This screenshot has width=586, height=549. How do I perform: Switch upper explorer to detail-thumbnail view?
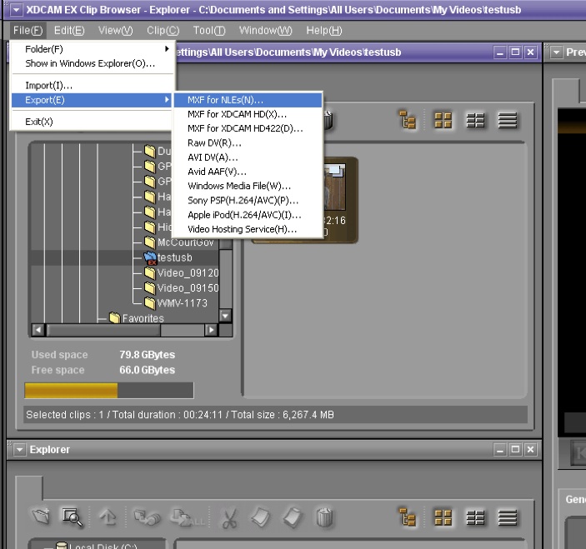[475, 120]
